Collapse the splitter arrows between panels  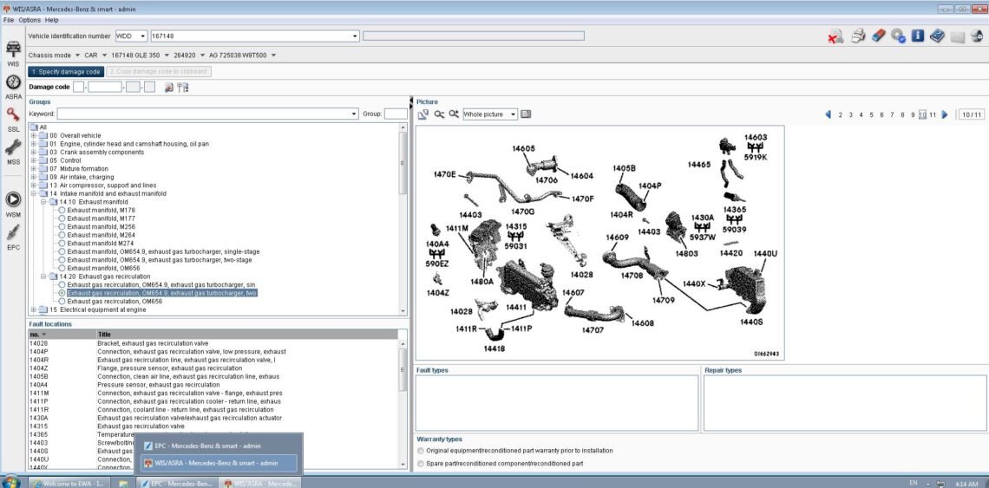[411, 101]
